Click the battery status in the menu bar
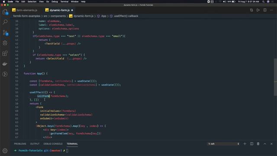 232,2
